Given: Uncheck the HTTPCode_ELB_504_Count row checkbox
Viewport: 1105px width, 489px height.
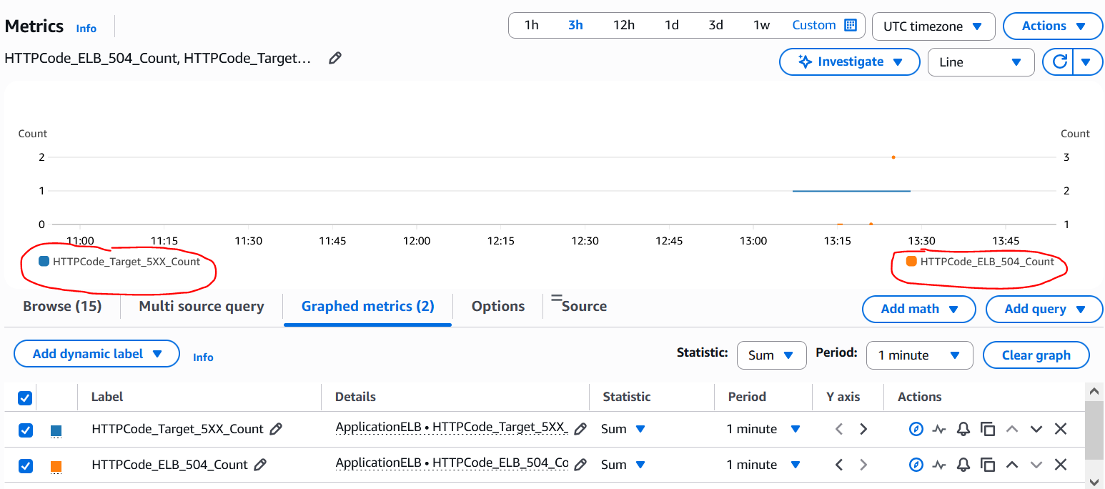Looking at the screenshot, I should coord(25,466).
